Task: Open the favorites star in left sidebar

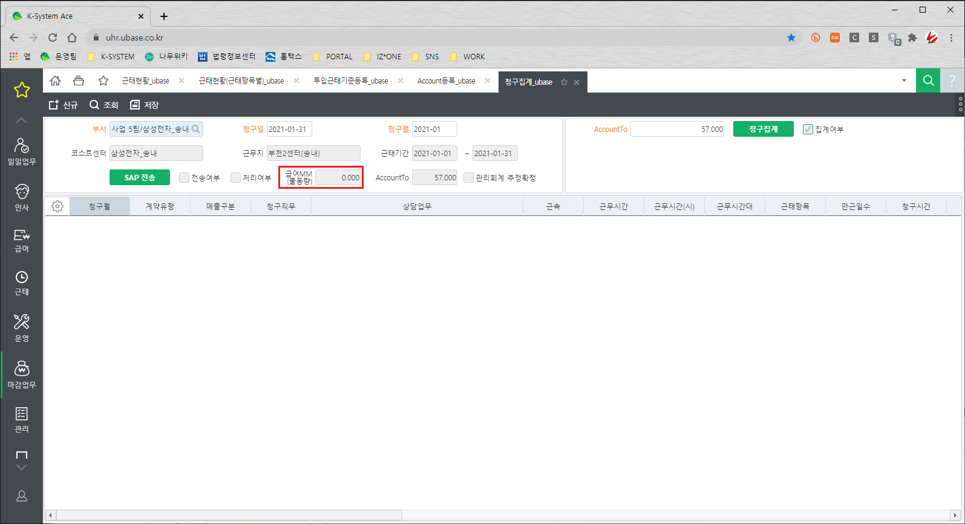Action: coord(22,90)
